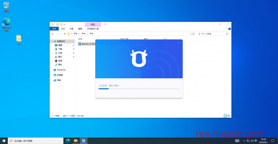Click '148 MB' in the status bar
The height and width of the screenshot is (144, 278).
coord(80,116)
